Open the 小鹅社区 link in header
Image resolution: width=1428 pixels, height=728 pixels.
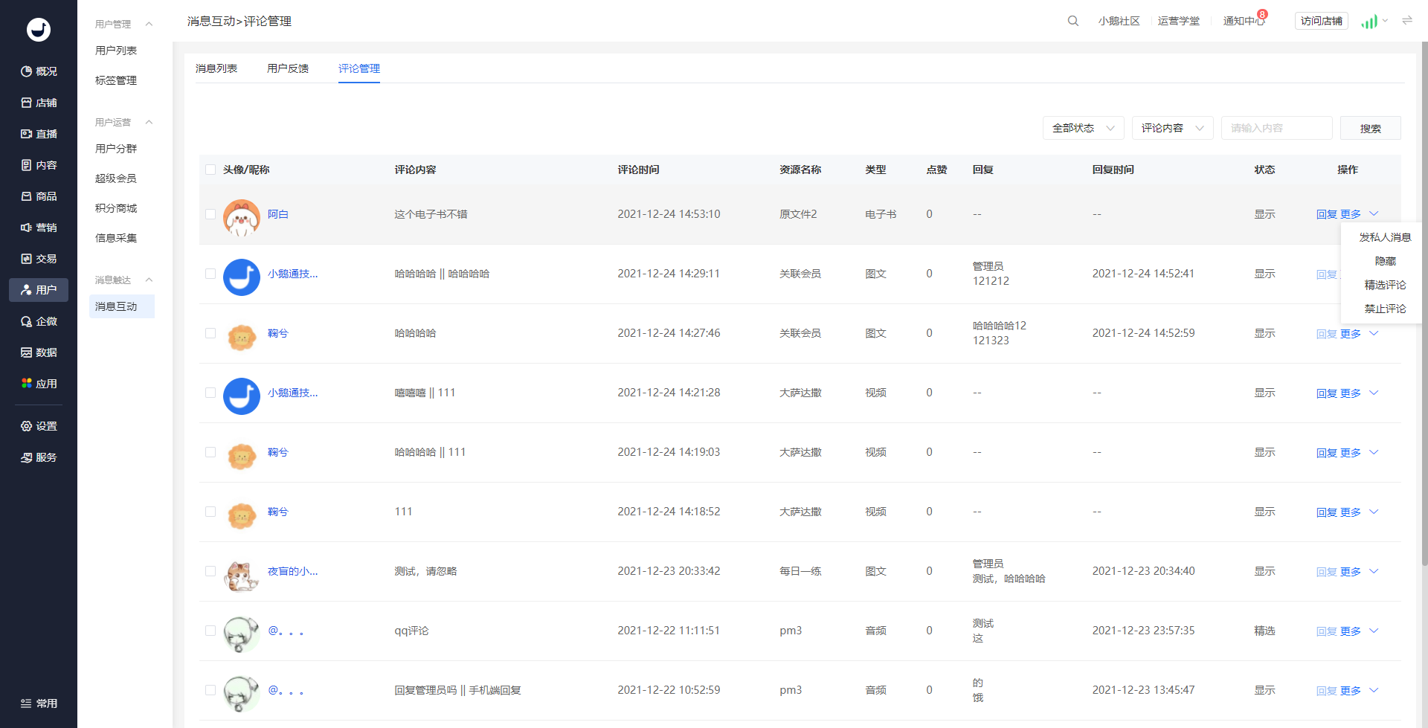pyautogui.click(x=1119, y=21)
